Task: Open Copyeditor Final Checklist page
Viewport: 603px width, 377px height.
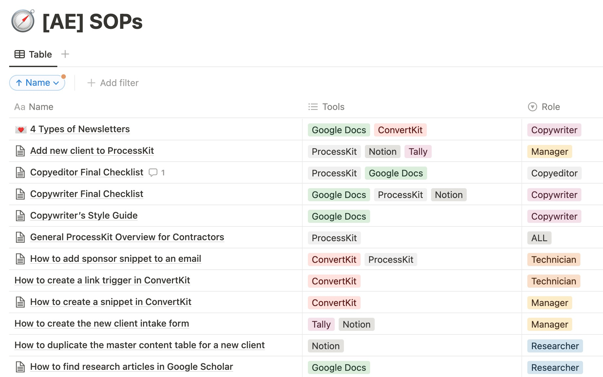Action: tap(87, 172)
